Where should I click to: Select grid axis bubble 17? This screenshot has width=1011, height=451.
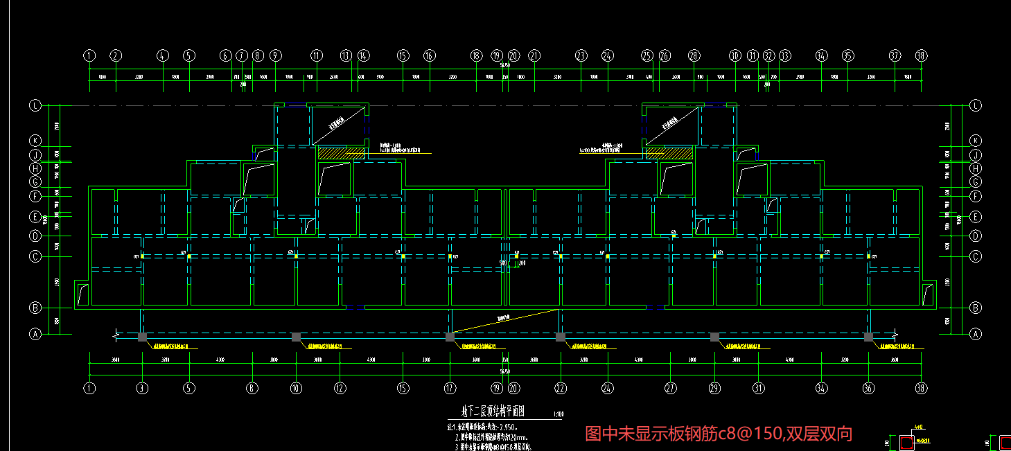click(450, 389)
